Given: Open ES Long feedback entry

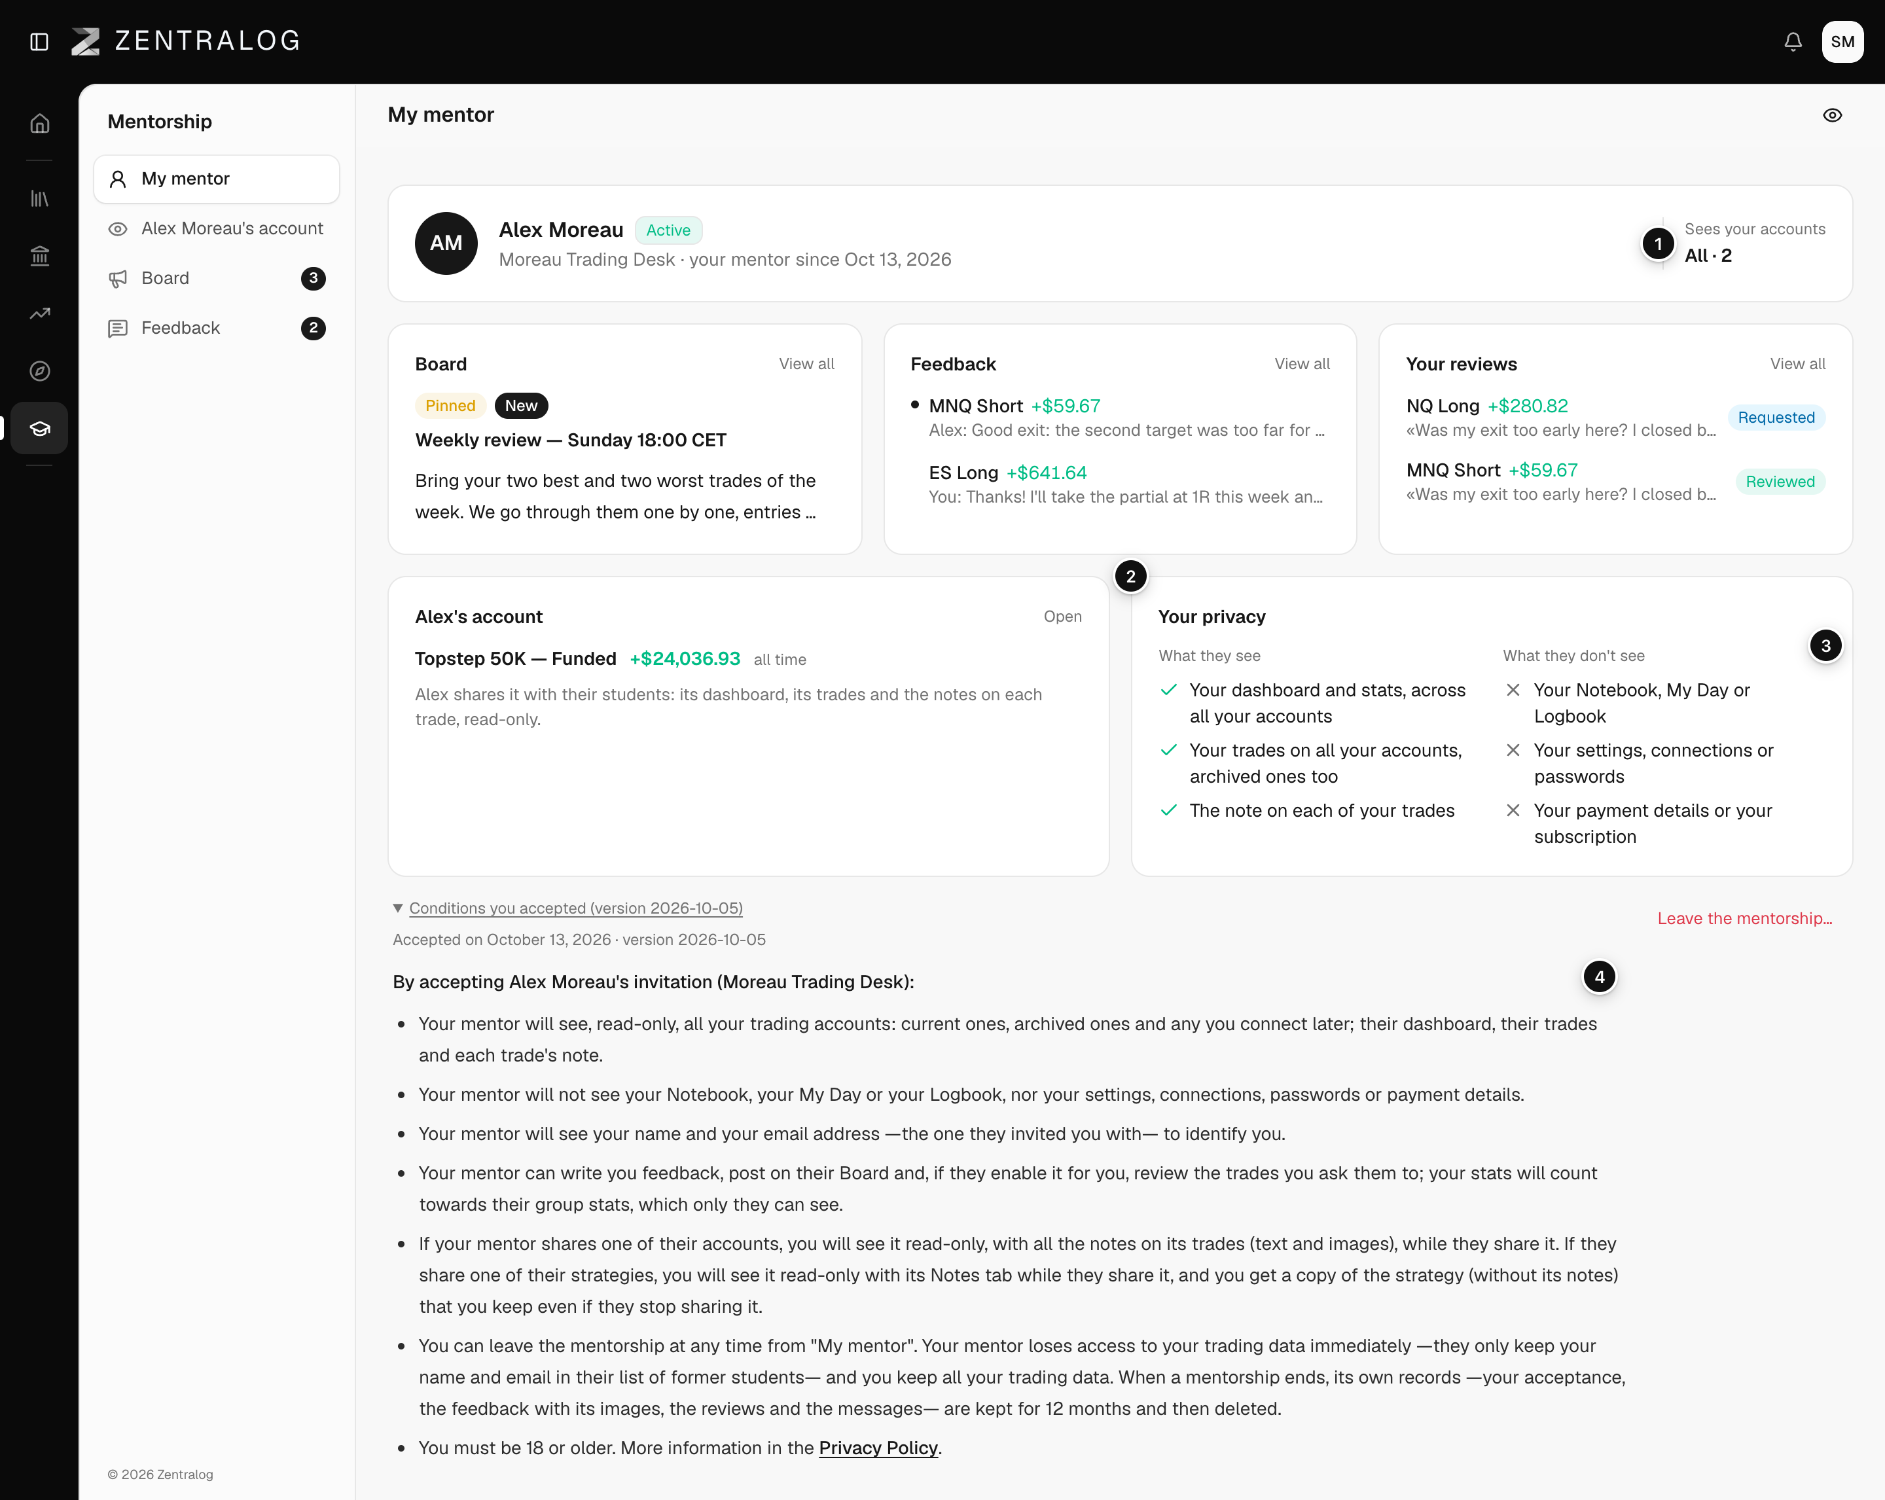Looking at the screenshot, I should 1120,484.
